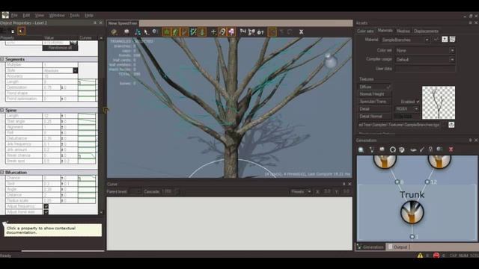Toggle the green spine display icon
This screenshot has width=479, height=269.
click(202, 31)
